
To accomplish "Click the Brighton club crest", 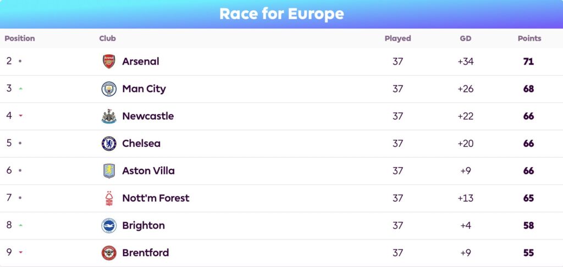I will pos(109,225).
